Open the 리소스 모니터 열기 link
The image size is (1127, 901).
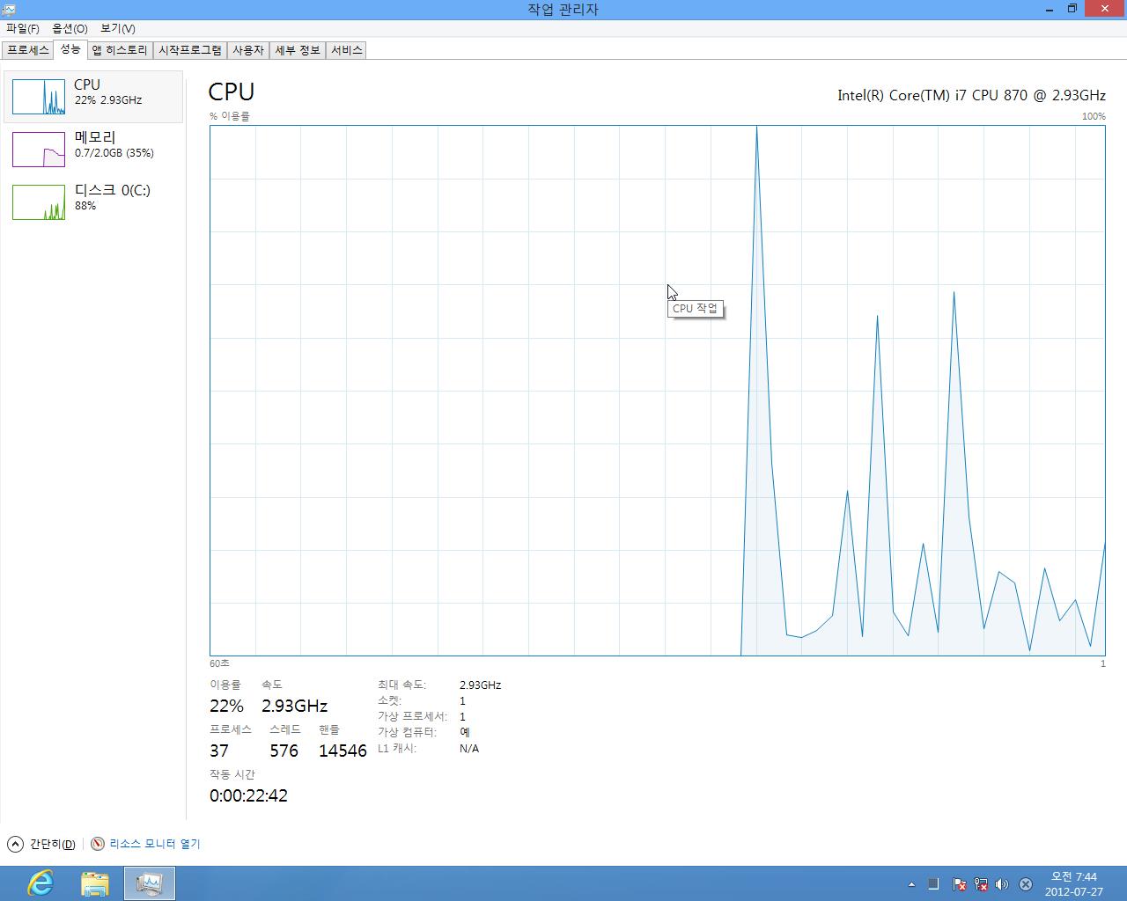(155, 844)
